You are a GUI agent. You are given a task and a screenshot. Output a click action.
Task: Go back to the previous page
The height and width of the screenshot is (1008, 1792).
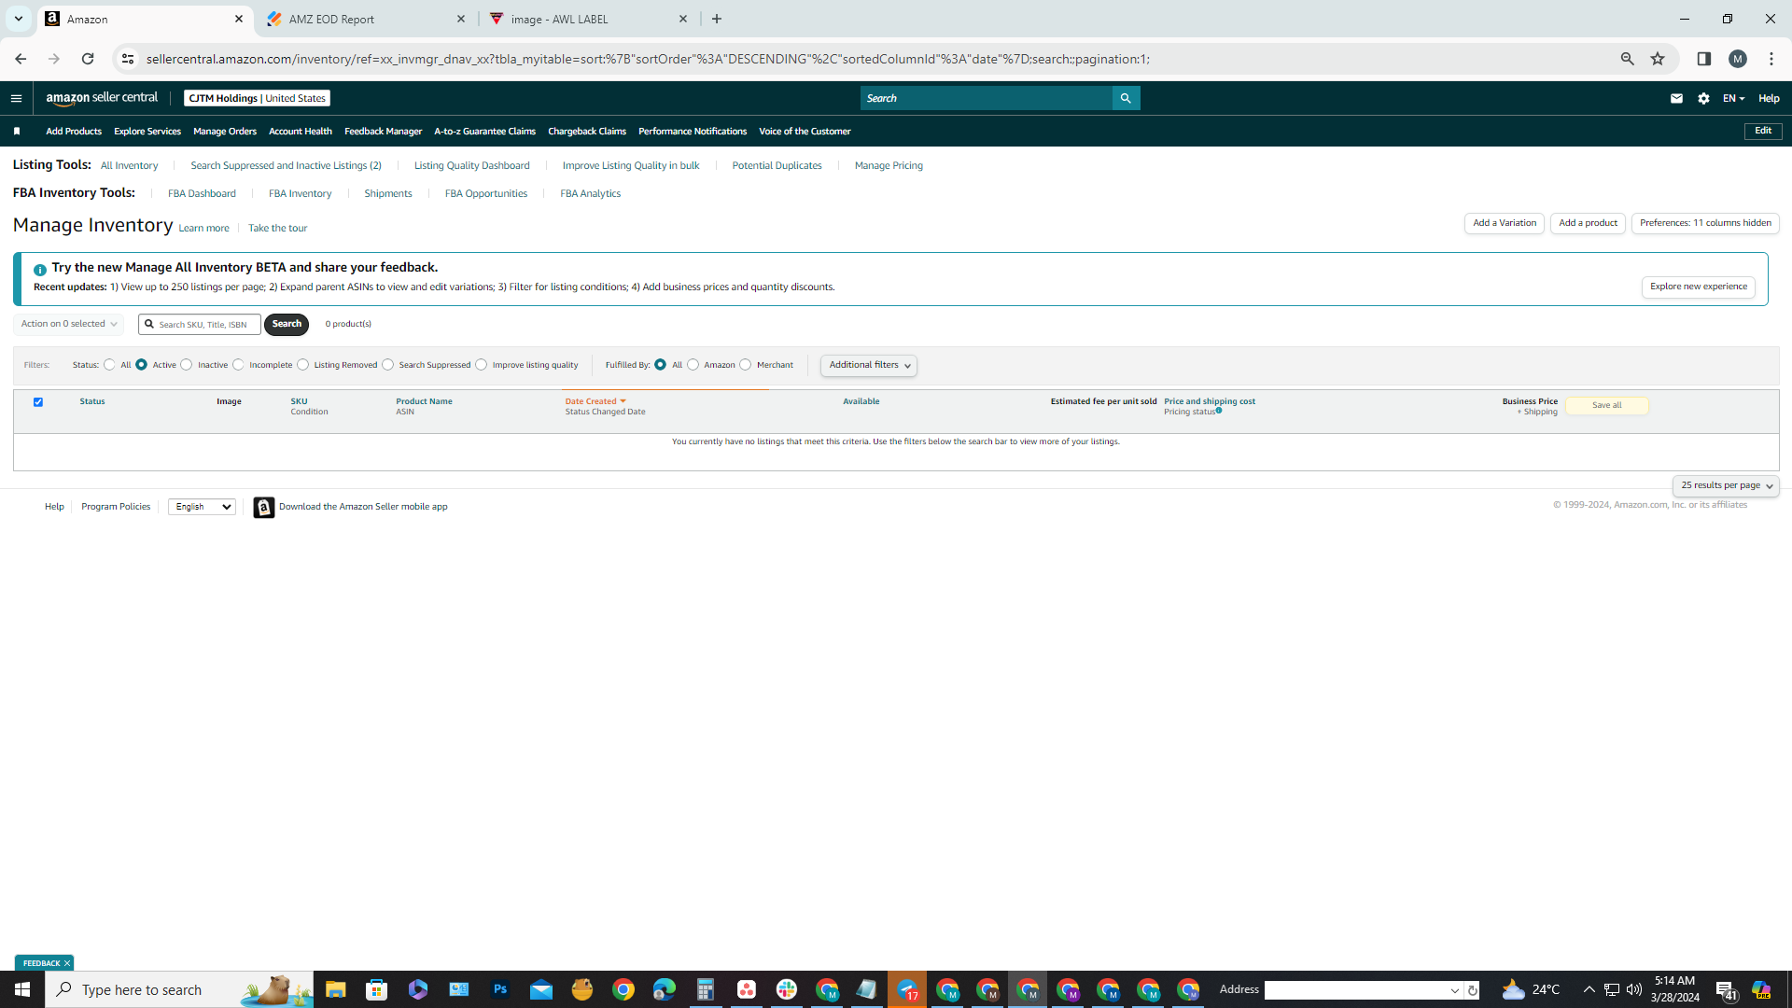tap(21, 59)
